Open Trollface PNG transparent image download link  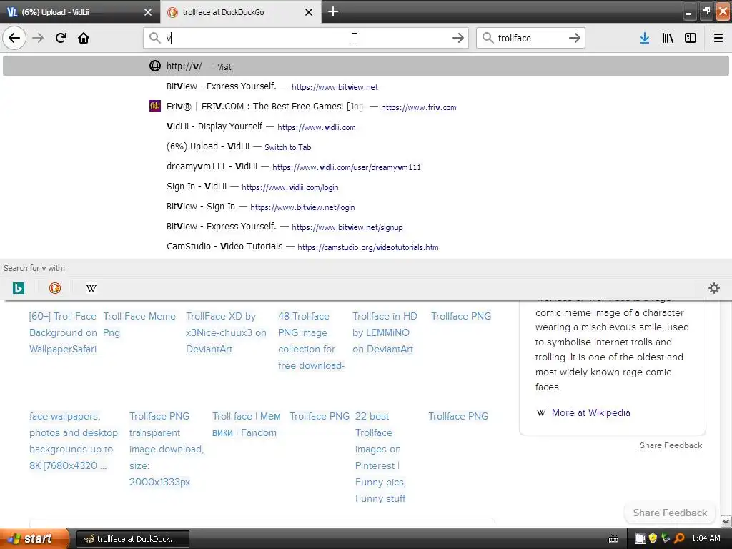(167, 449)
